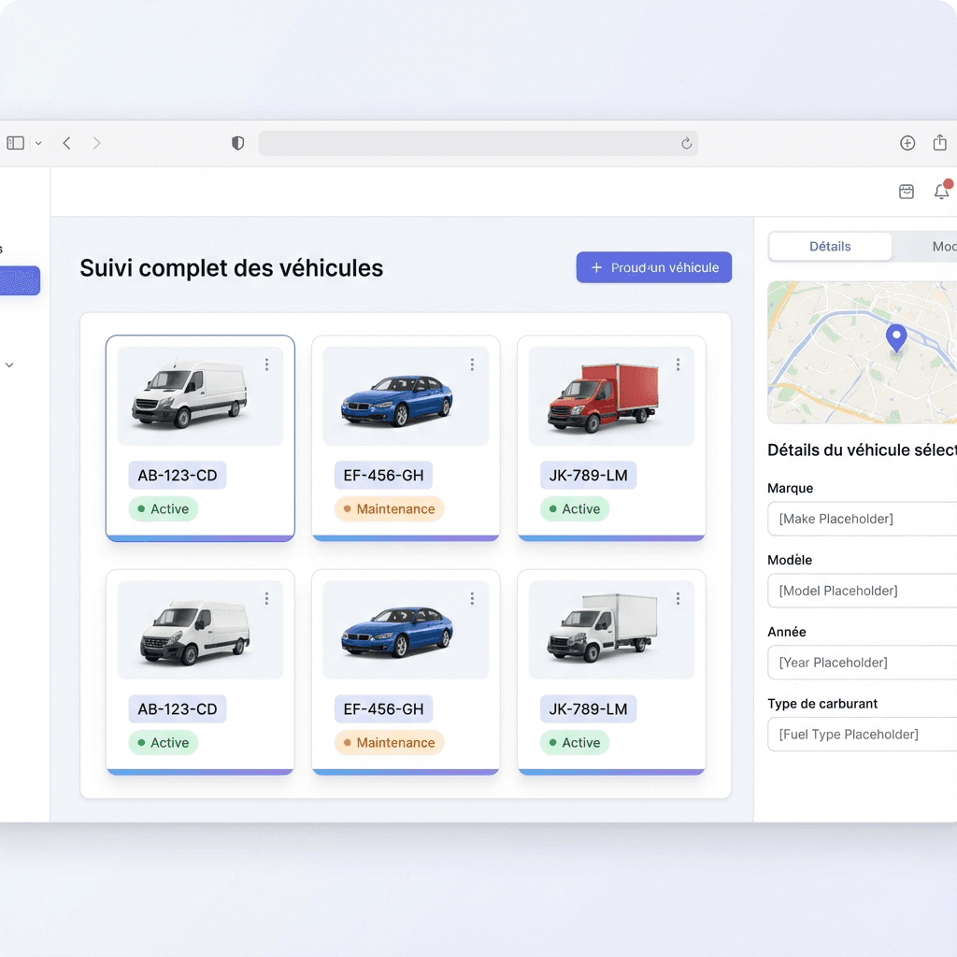Toggle the browser sidebar icon
The width and height of the screenshot is (957, 957).
pyautogui.click(x=16, y=143)
